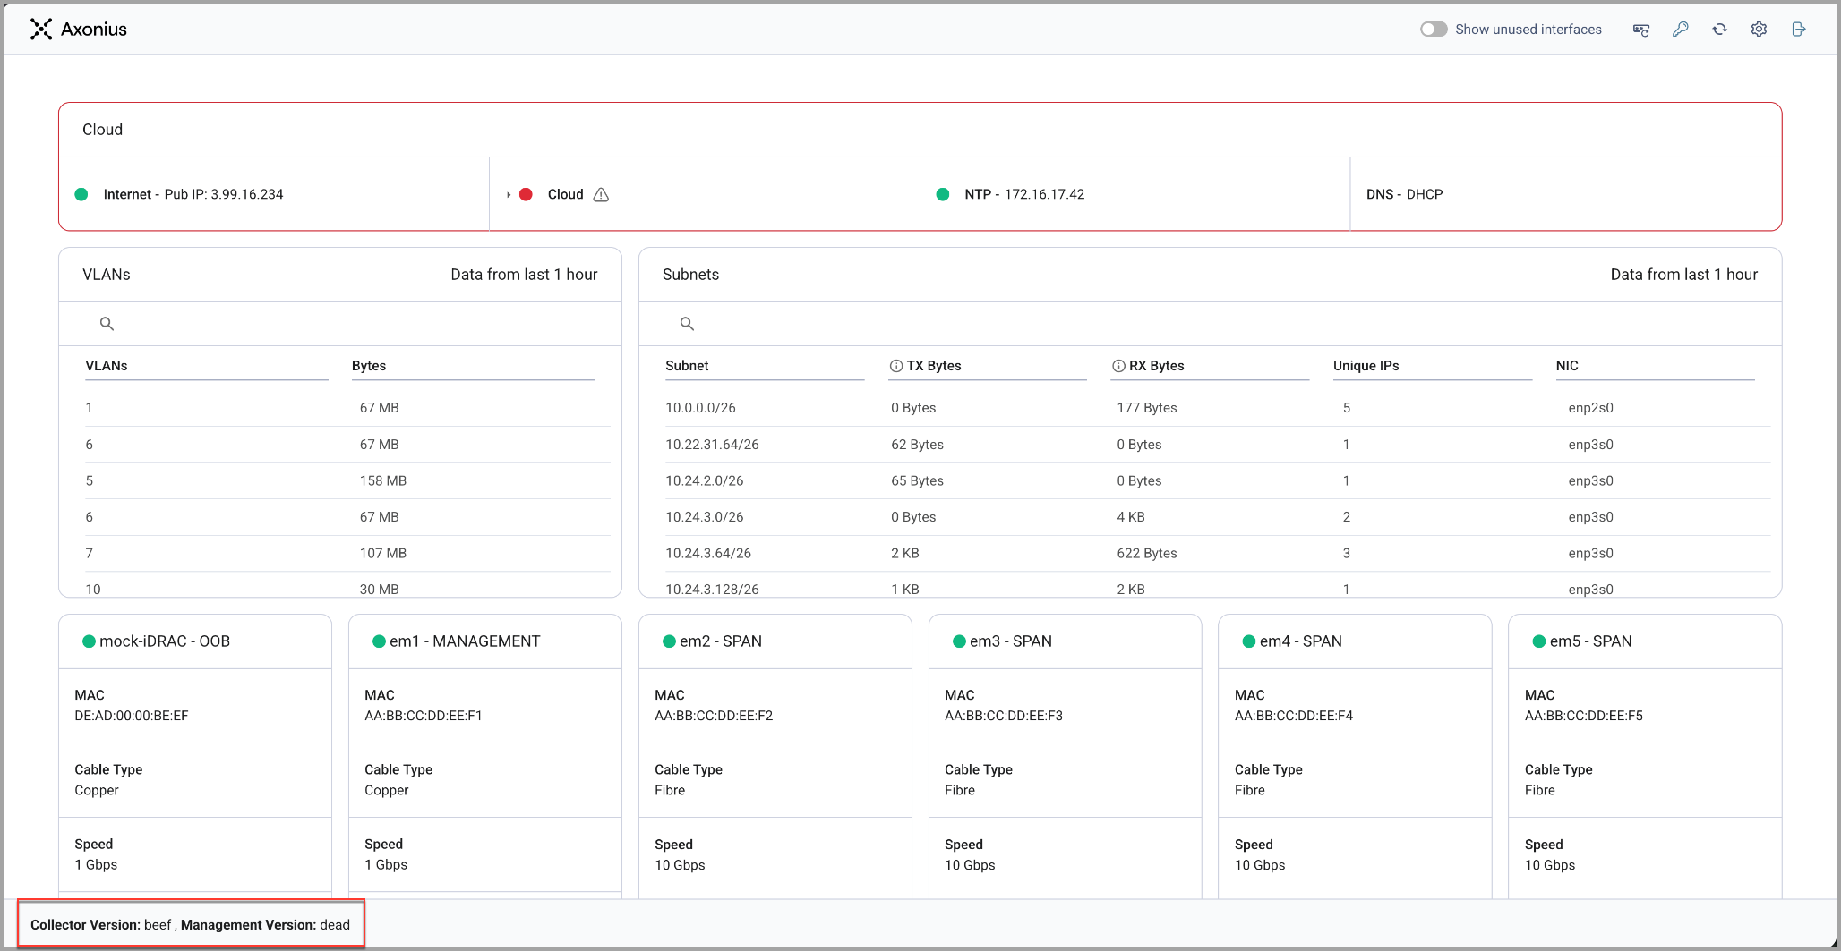Select subnet 10.22.31.64/26 row

(1217, 445)
